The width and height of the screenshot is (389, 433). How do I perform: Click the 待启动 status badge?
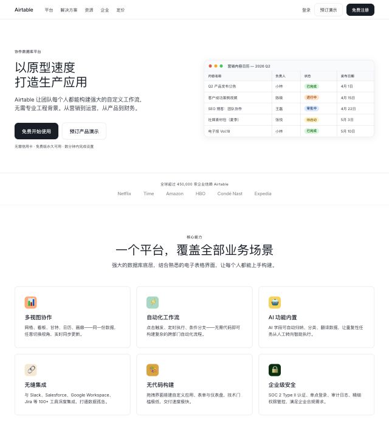click(x=312, y=120)
